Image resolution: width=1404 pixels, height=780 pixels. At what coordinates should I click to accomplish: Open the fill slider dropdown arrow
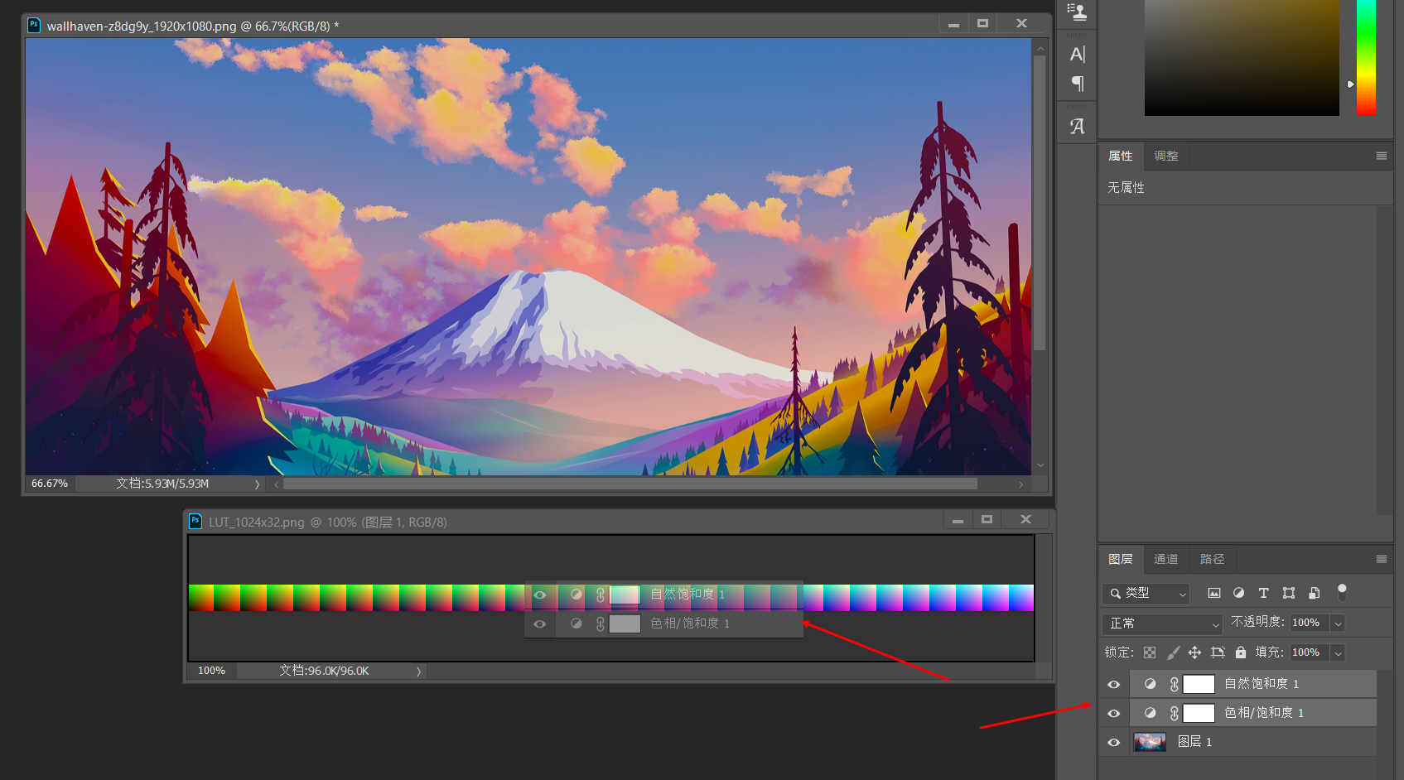pos(1338,653)
